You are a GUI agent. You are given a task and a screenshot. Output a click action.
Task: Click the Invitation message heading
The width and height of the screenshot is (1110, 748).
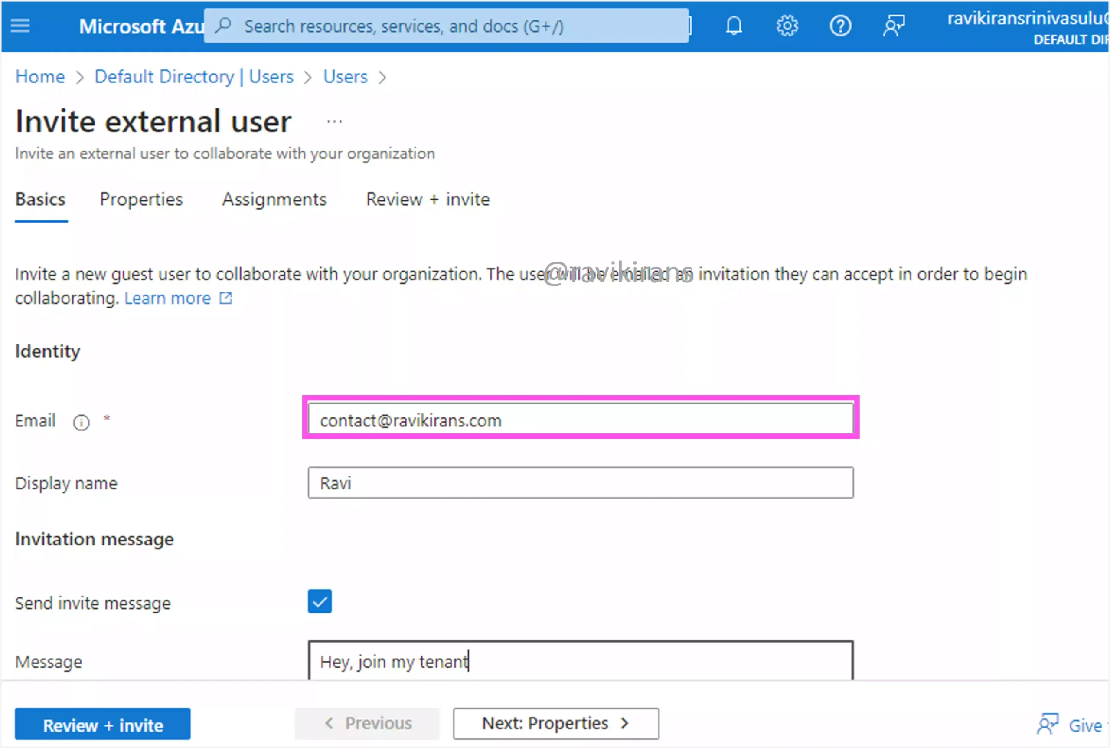[95, 540]
